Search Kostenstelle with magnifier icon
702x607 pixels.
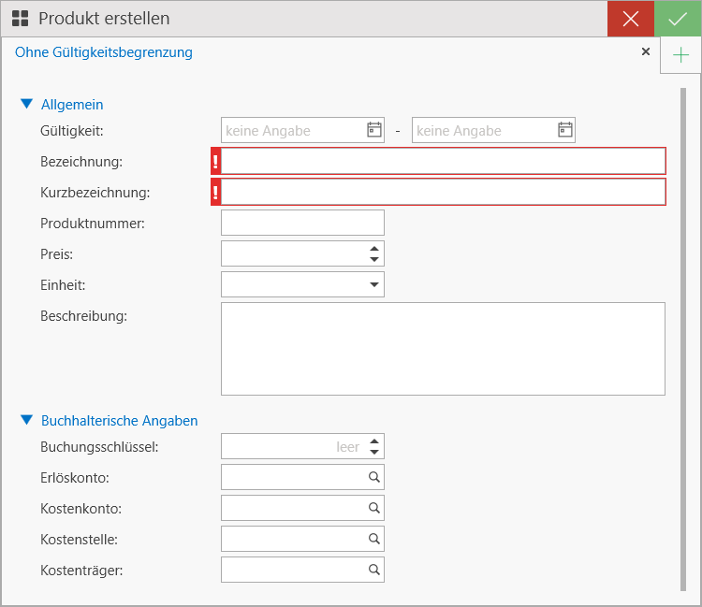(x=374, y=539)
